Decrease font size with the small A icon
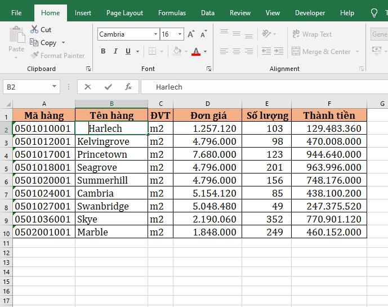Image resolution: width=388 pixels, height=307 pixels. [202, 34]
